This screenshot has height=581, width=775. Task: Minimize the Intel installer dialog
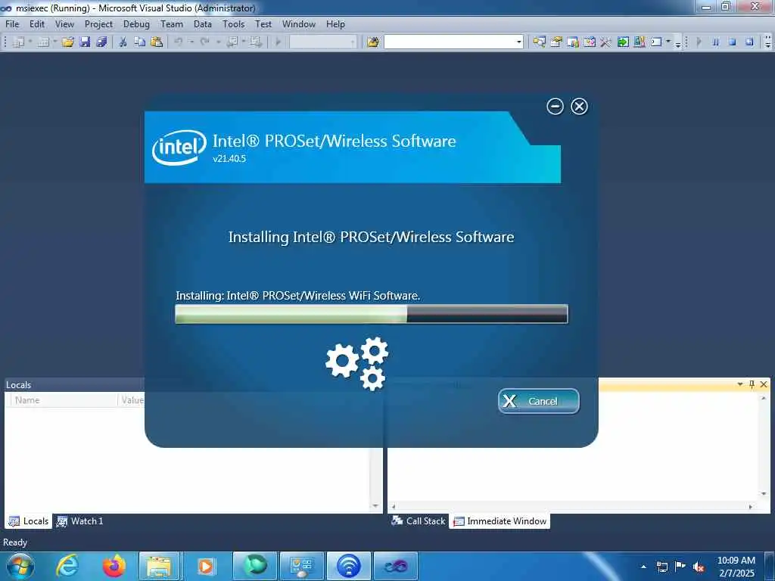tap(555, 106)
